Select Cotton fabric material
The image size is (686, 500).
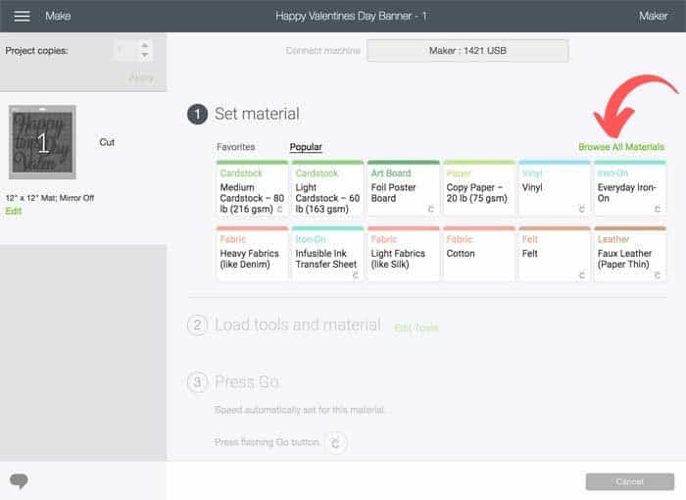[x=479, y=254]
